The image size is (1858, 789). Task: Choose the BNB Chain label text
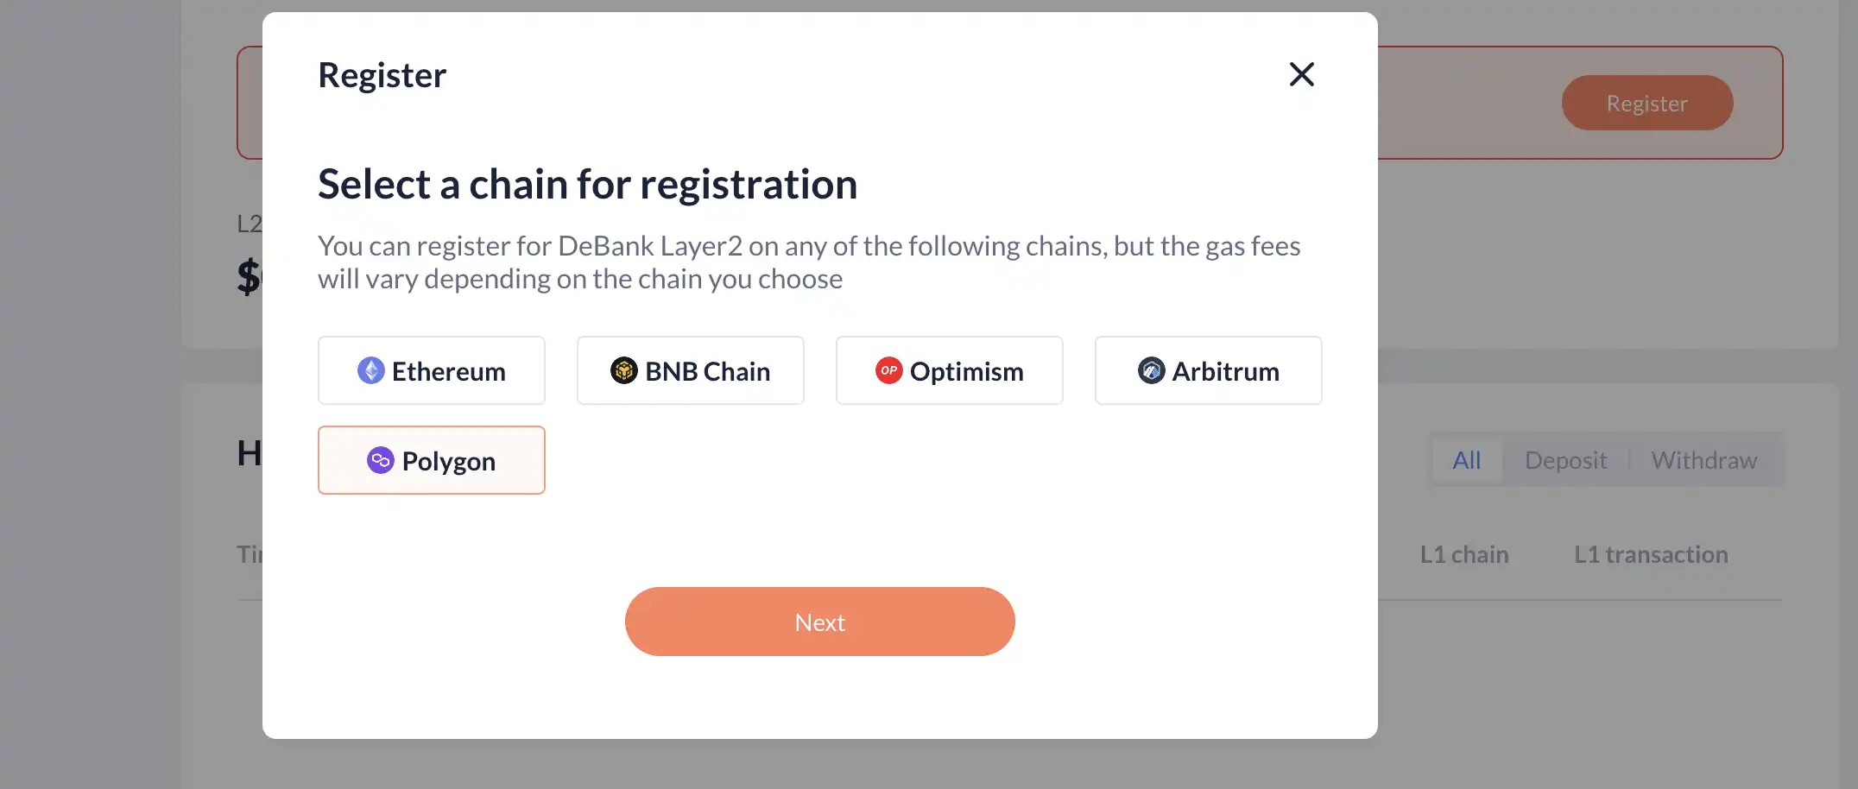(707, 372)
